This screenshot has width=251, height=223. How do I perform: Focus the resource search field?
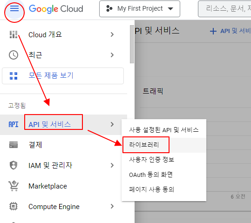click(224, 9)
